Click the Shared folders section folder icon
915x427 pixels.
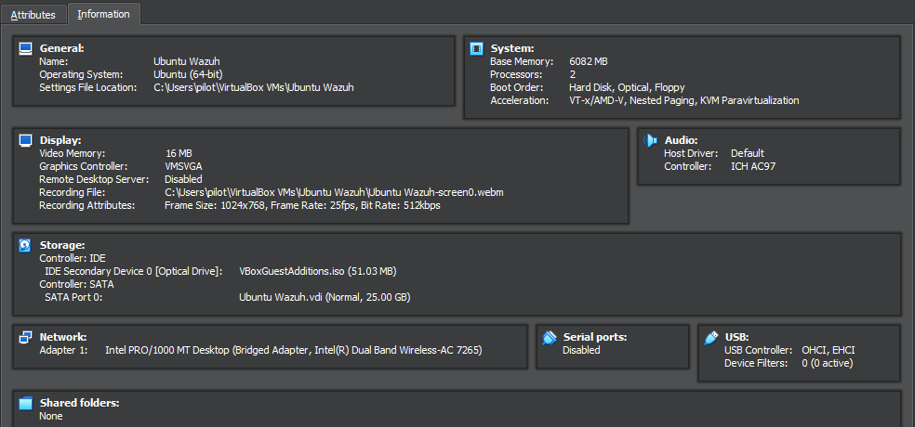(25, 403)
